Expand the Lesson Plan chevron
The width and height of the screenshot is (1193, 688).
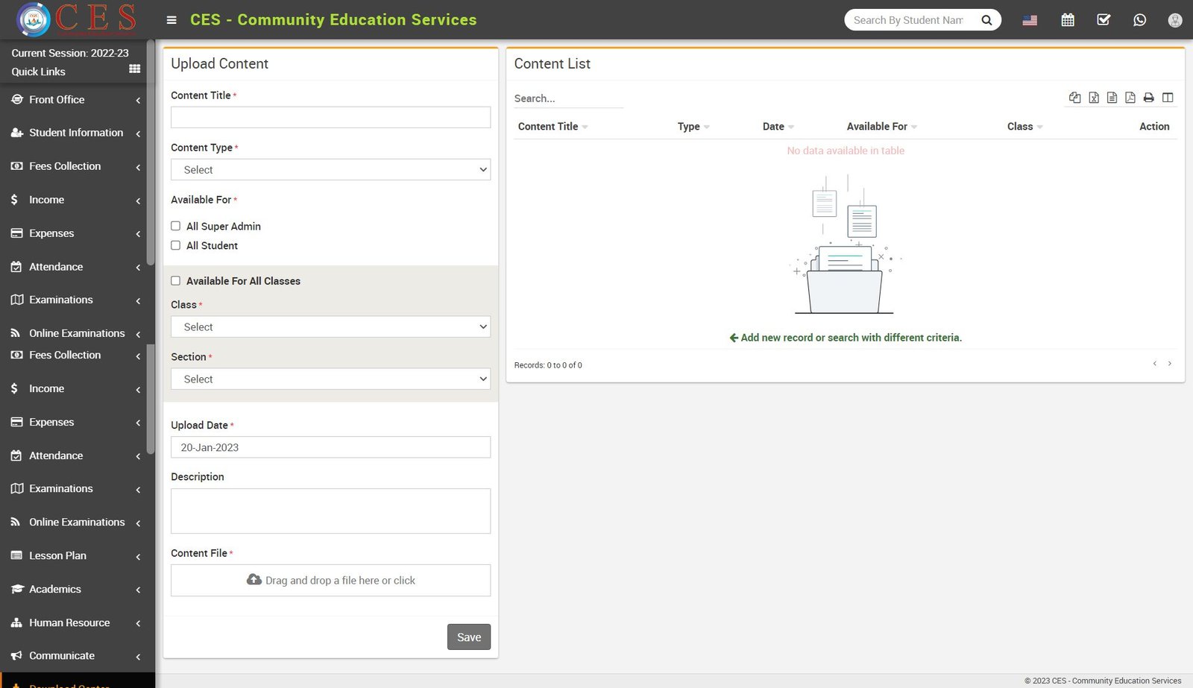[138, 557]
